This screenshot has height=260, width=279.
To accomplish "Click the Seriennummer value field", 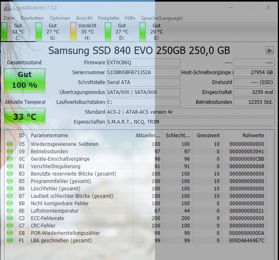I will coord(143,73).
